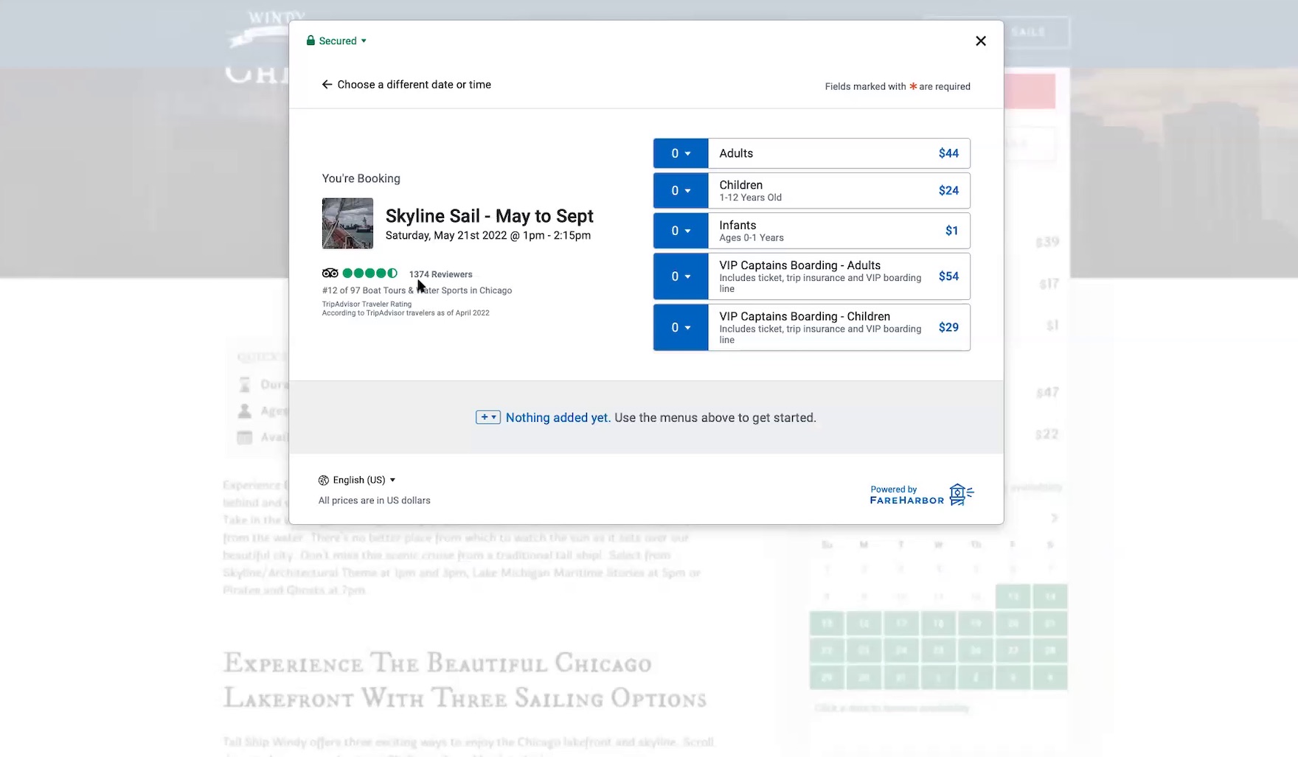
Task: Click the Secured dropdown arrow
Action: point(364,41)
